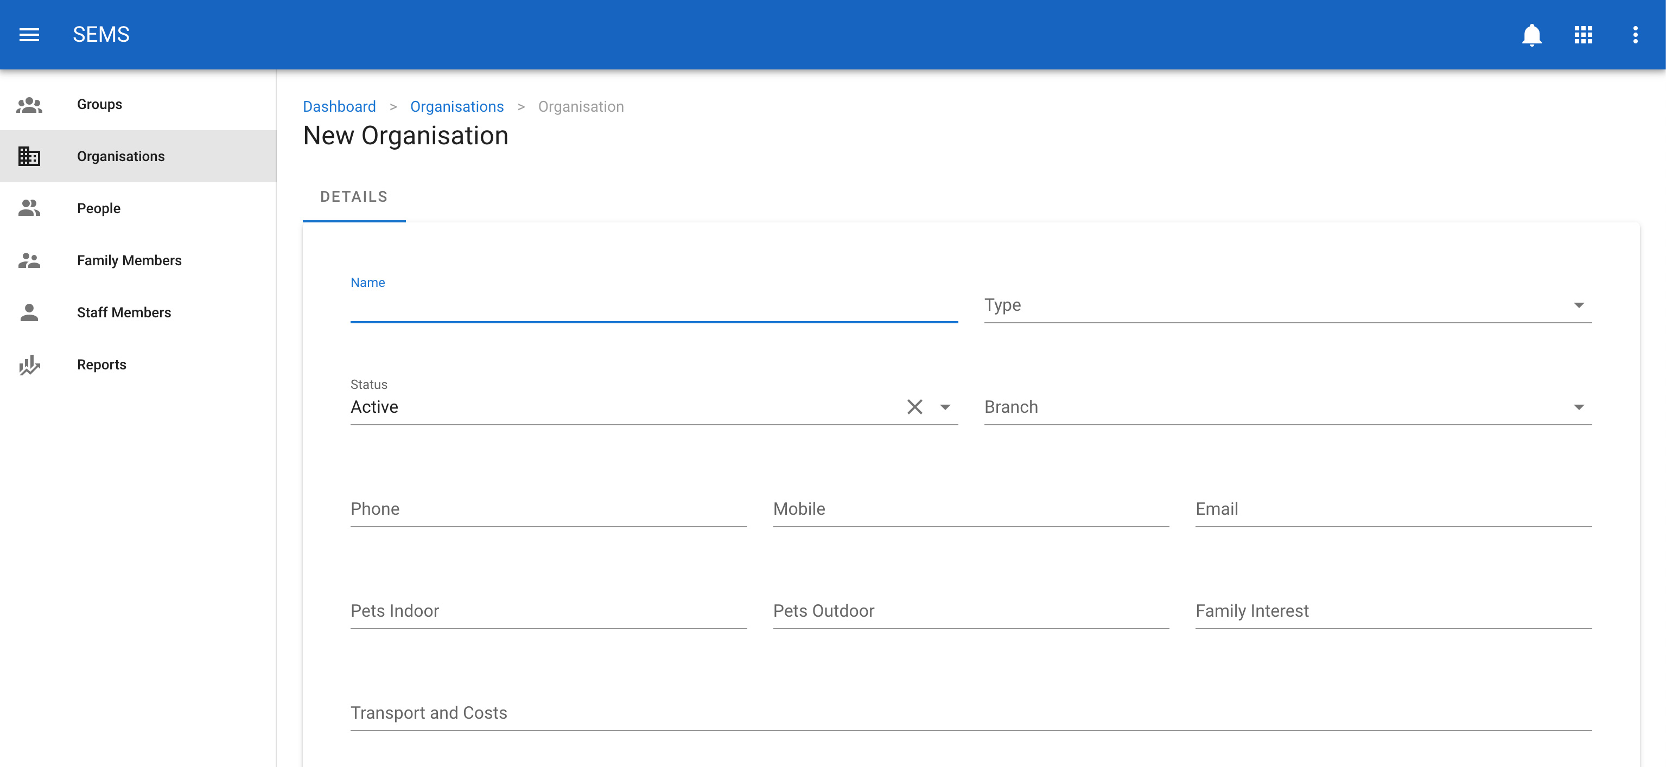Open the hamburger navigation menu
1666x767 pixels.
click(x=29, y=34)
